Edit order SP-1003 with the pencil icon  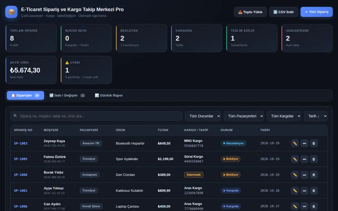click(295, 143)
